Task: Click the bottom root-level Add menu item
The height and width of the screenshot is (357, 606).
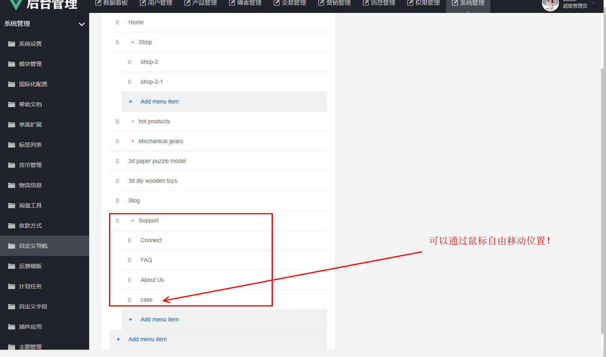Action: 148,340
